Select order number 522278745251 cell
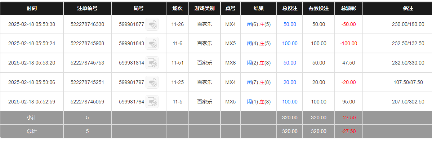This screenshot has width=432, height=164. click(87, 83)
